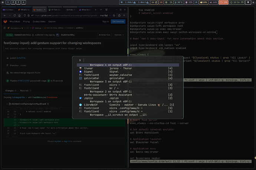Screen dimensions: 256x170
Task: Switch to workspace 3 in the top bar
Action: pyautogui.click(x=18, y=2)
